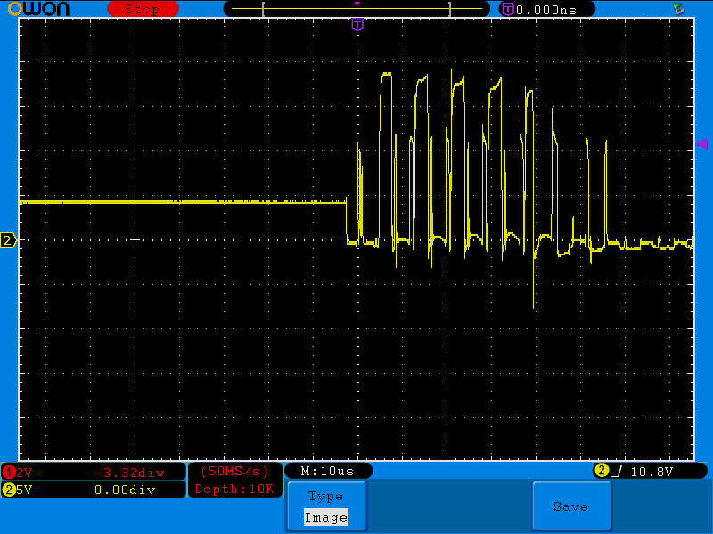Click the horizontal position T icon
The width and height of the screenshot is (713, 534).
(508, 9)
